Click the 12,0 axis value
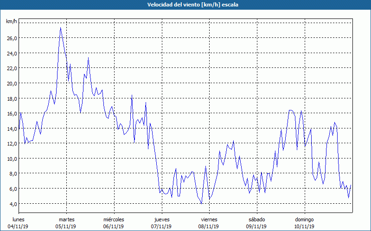 [x=12, y=144]
